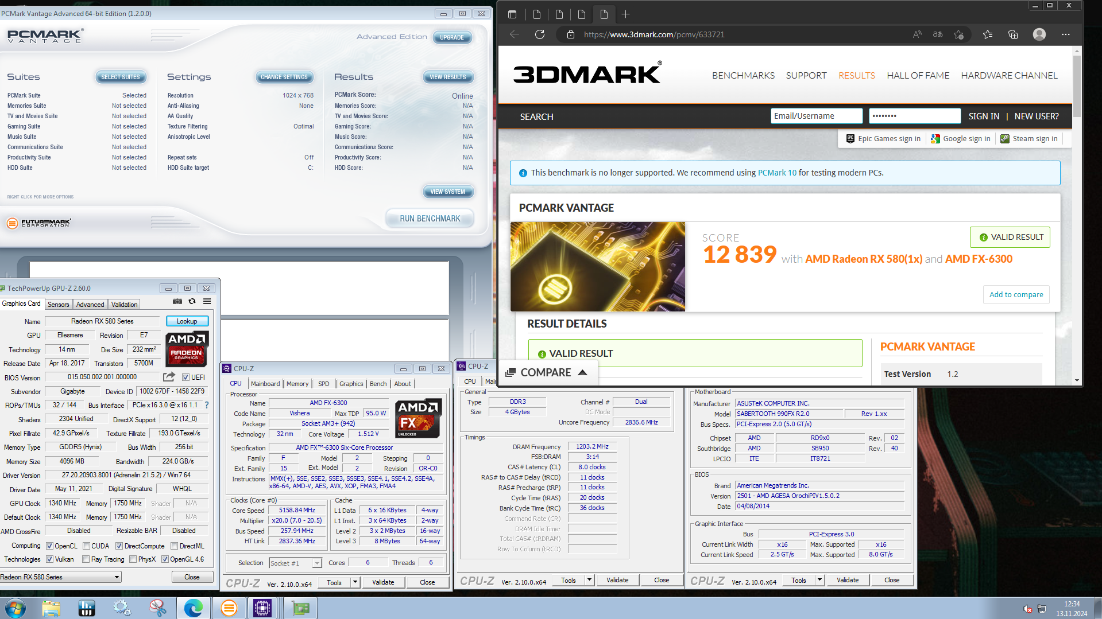This screenshot has height=619, width=1102.
Task: Open the Tools dropdown arrow in the Mainboard CPU-Z window
Action: [x=819, y=580]
